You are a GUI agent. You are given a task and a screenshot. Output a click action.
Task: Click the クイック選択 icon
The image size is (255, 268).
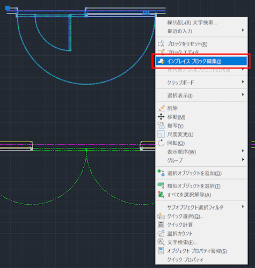tap(161, 216)
